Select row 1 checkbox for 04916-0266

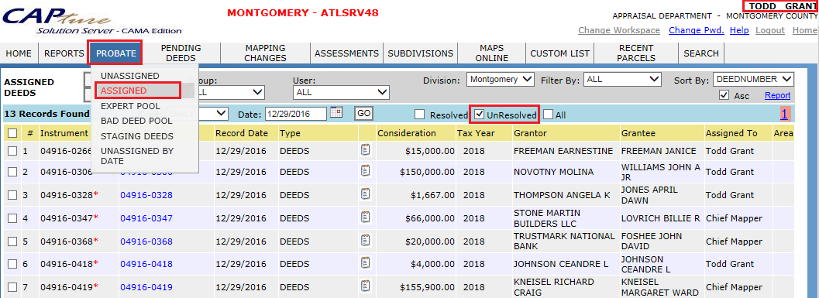click(x=12, y=151)
